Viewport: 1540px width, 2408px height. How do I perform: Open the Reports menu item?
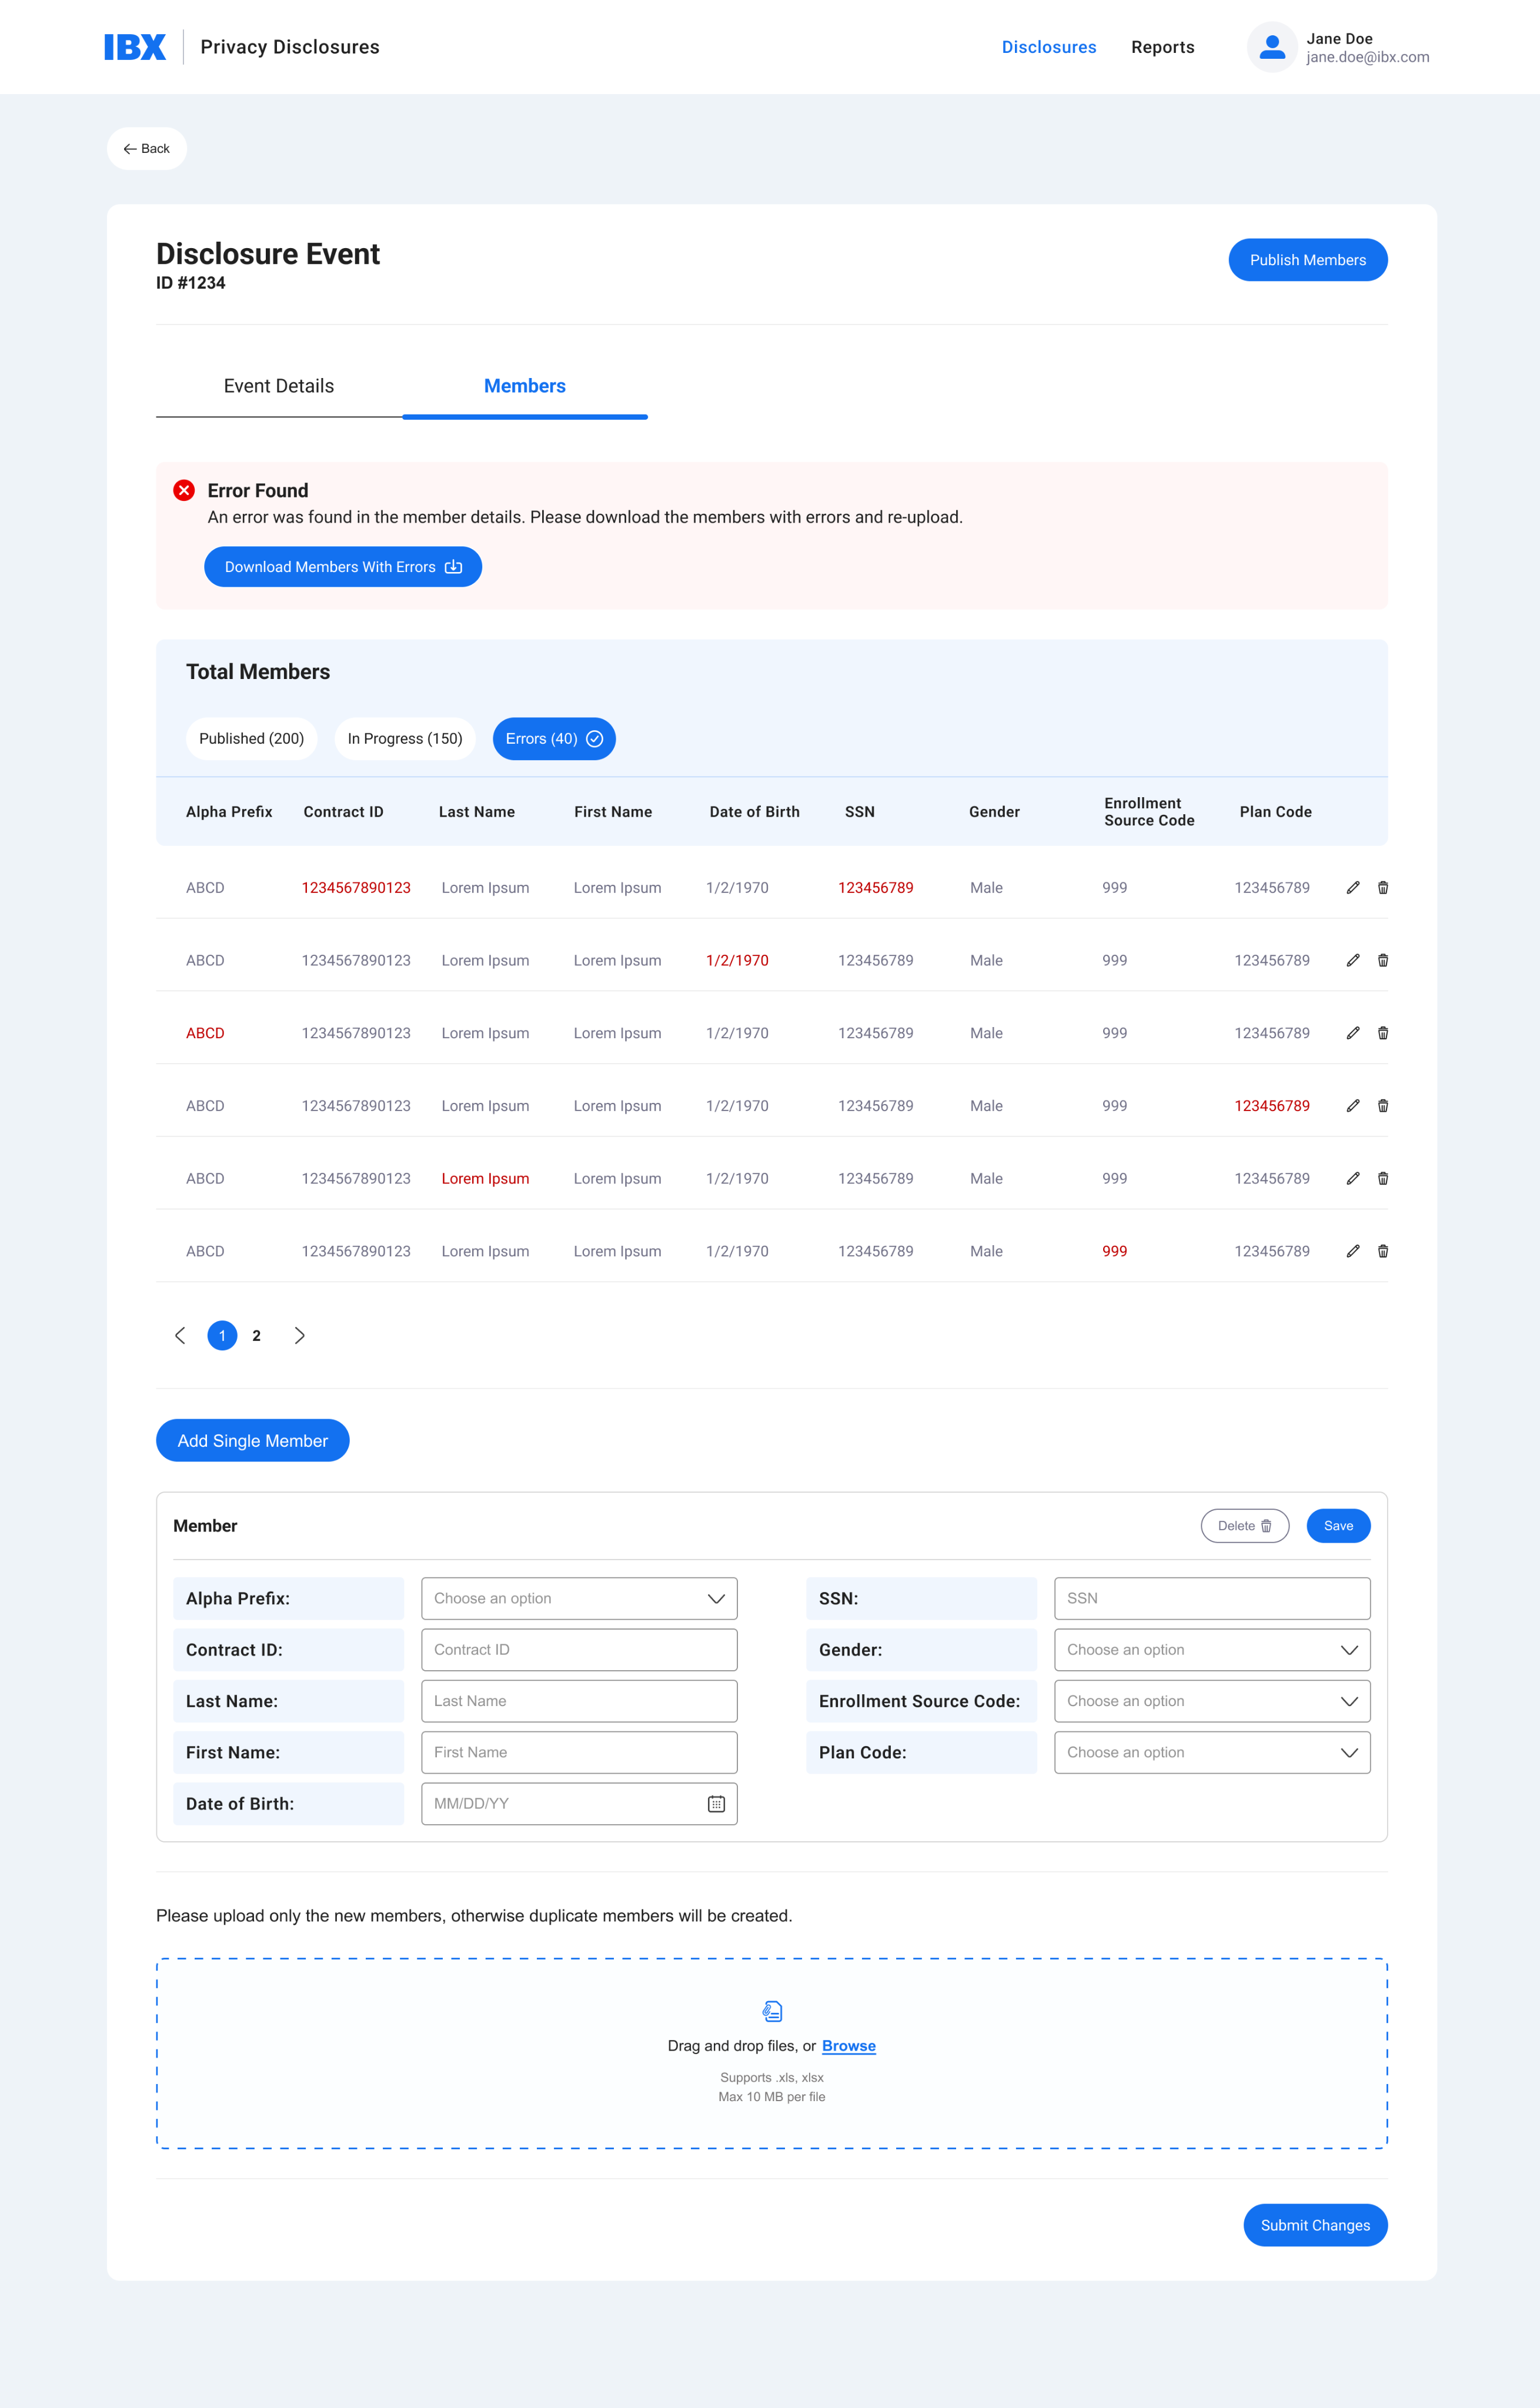pyautogui.click(x=1162, y=47)
